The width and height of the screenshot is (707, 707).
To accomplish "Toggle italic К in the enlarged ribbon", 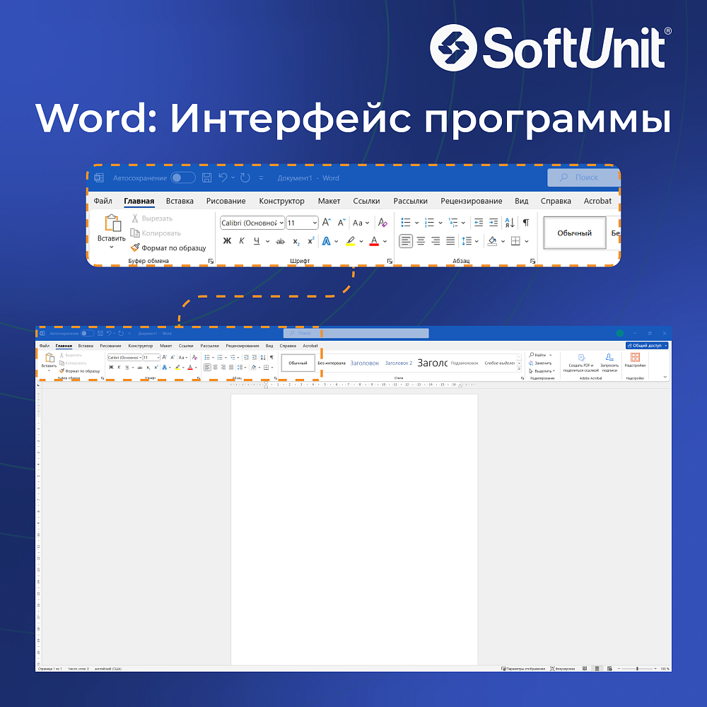I will 242,241.
